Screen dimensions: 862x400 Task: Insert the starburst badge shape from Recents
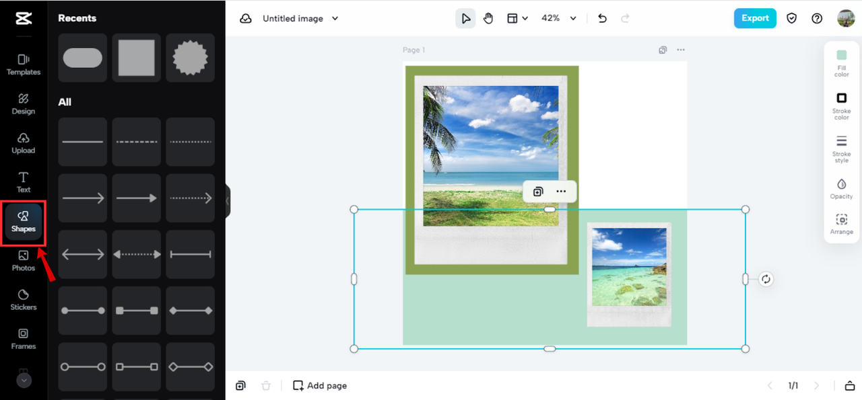tap(191, 58)
